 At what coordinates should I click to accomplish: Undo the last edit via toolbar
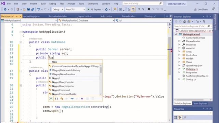click(x=38, y=9)
